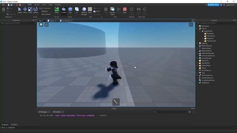
Task: Open the UI insert tool
Action: tap(77, 10)
